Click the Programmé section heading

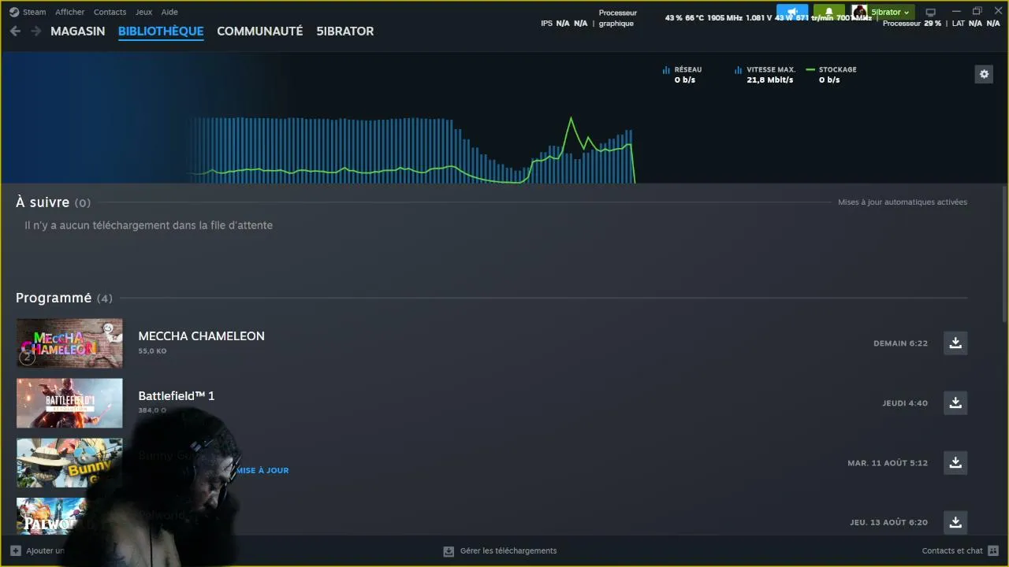point(54,298)
